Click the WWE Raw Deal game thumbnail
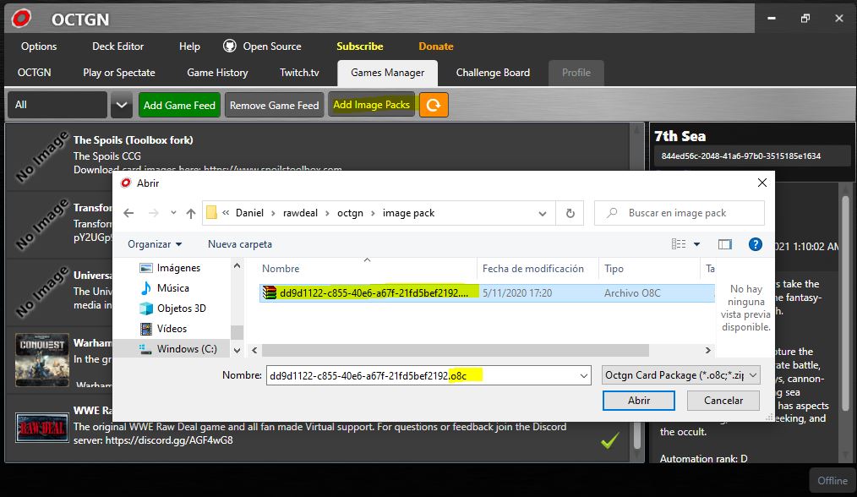Image resolution: width=857 pixels, height=497 pixels. (x=42, y=428)
